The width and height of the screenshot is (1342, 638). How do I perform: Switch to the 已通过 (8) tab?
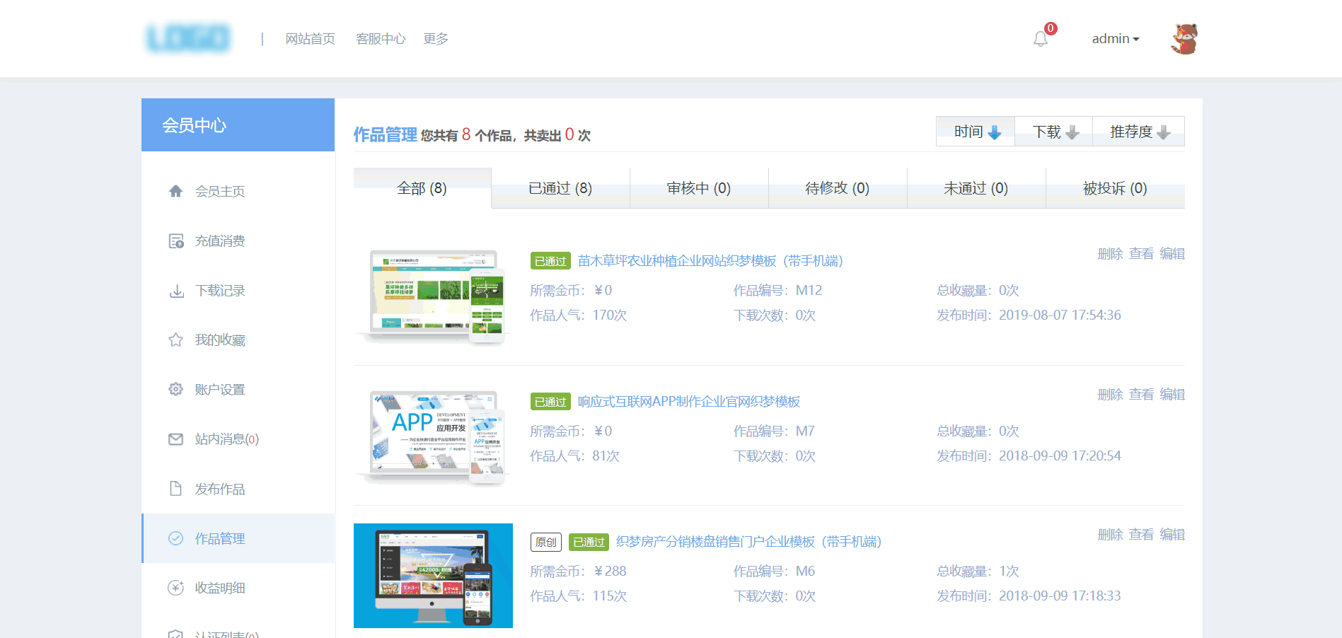tap(560, 188)
